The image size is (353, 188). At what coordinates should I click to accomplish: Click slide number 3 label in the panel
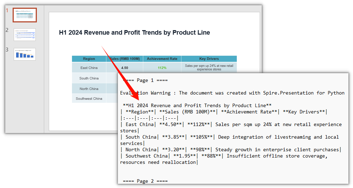click(7, 50)
